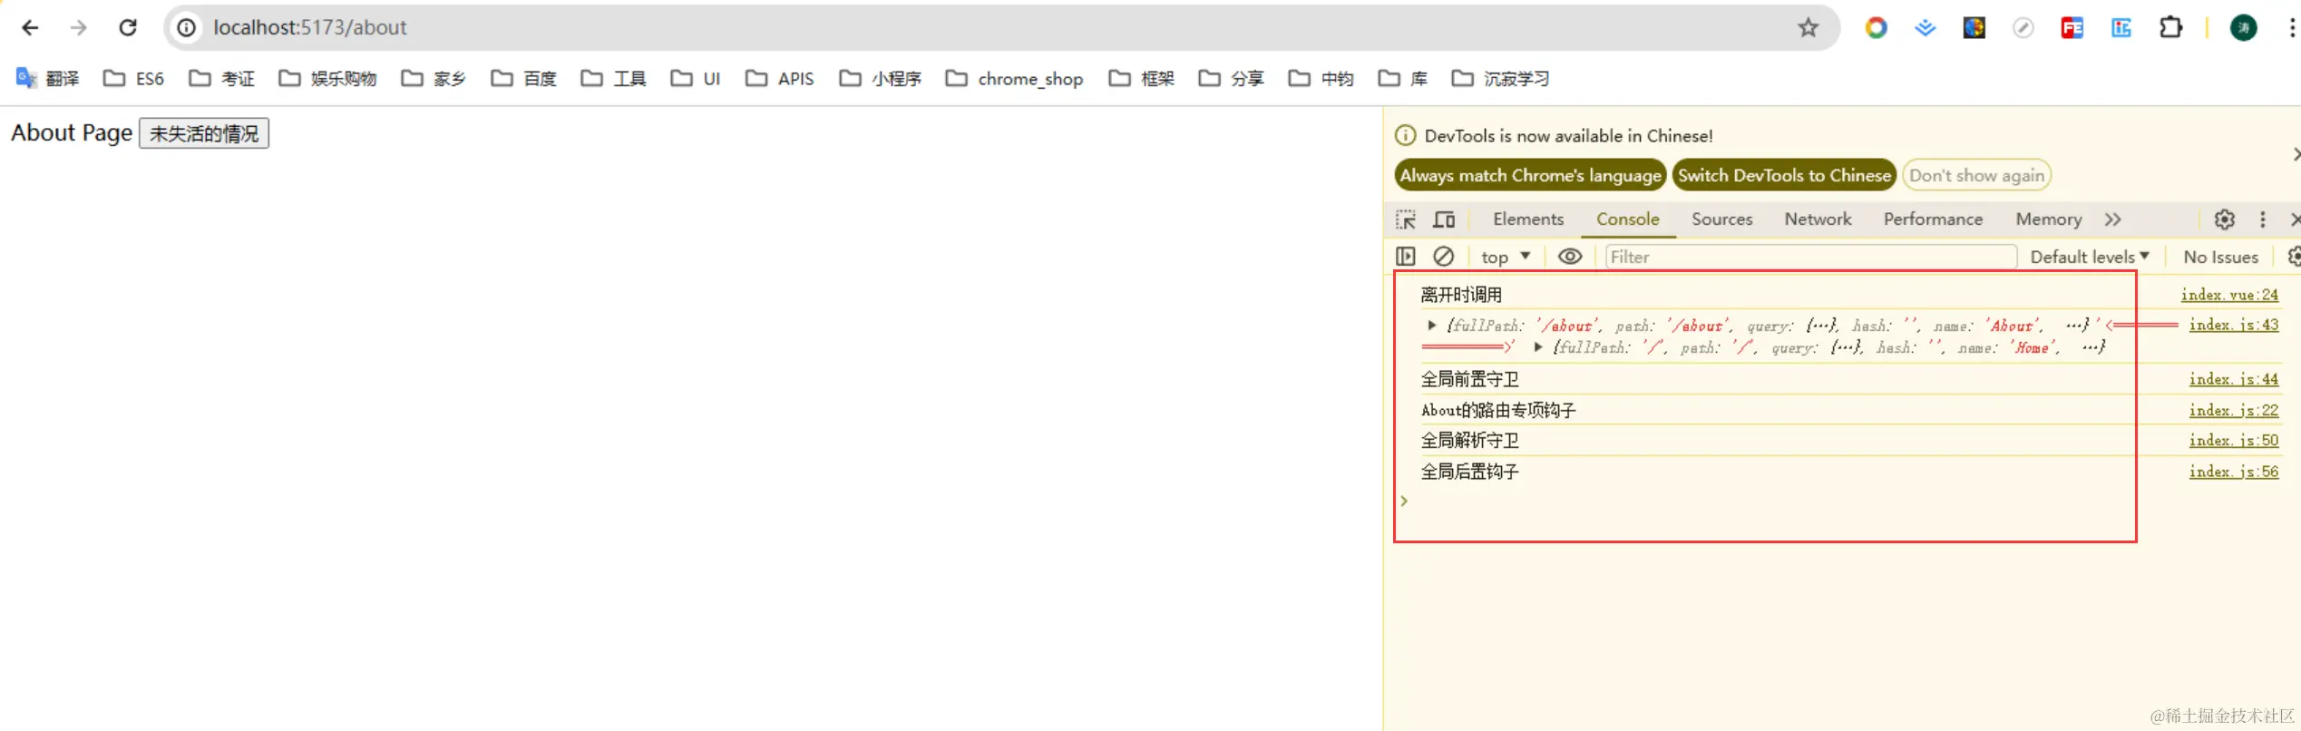Open the blue layered-arrow extension

tap(1925, 28)
